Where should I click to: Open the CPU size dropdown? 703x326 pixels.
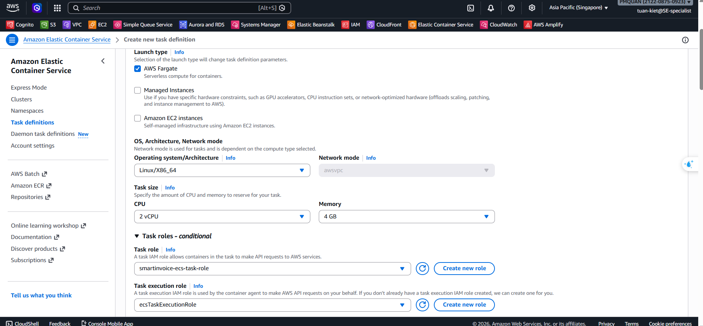222,217
